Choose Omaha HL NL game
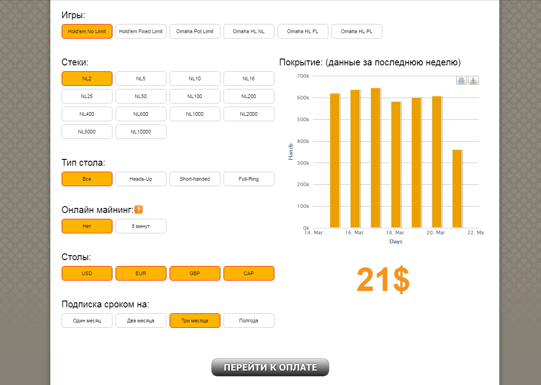This screenshot has width=541, height=385. coord(249,31)
